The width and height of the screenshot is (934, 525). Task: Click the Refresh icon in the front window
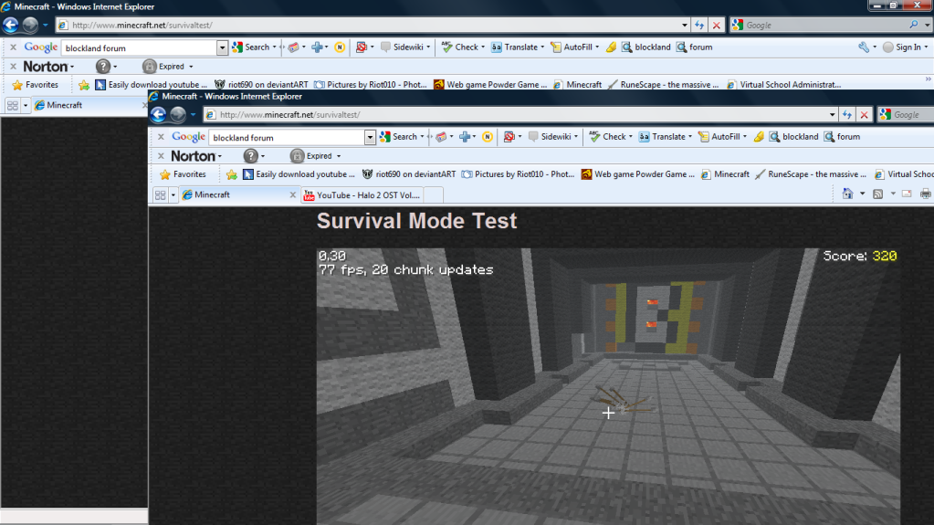click(x=848, y=115)
